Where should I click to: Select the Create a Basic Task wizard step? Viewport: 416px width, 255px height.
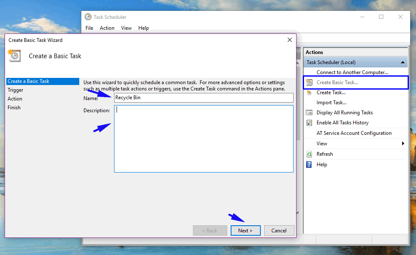43,81
